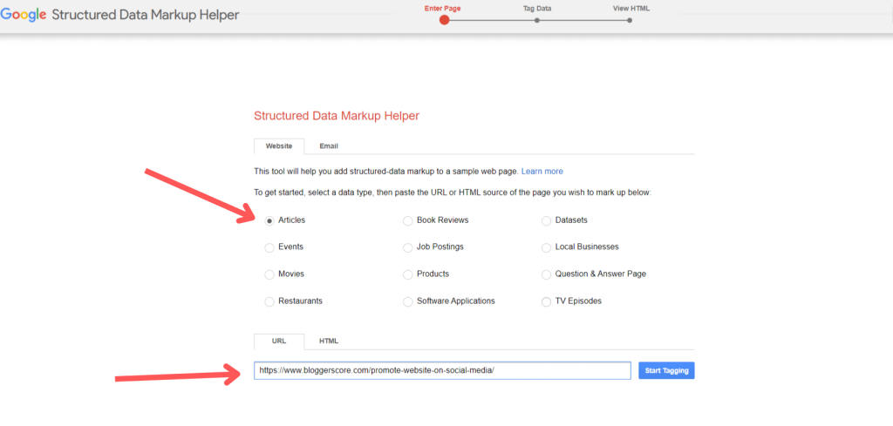Switch to the Website tab
This screenshot has height=426, width=893.
(x=279, y=146)
